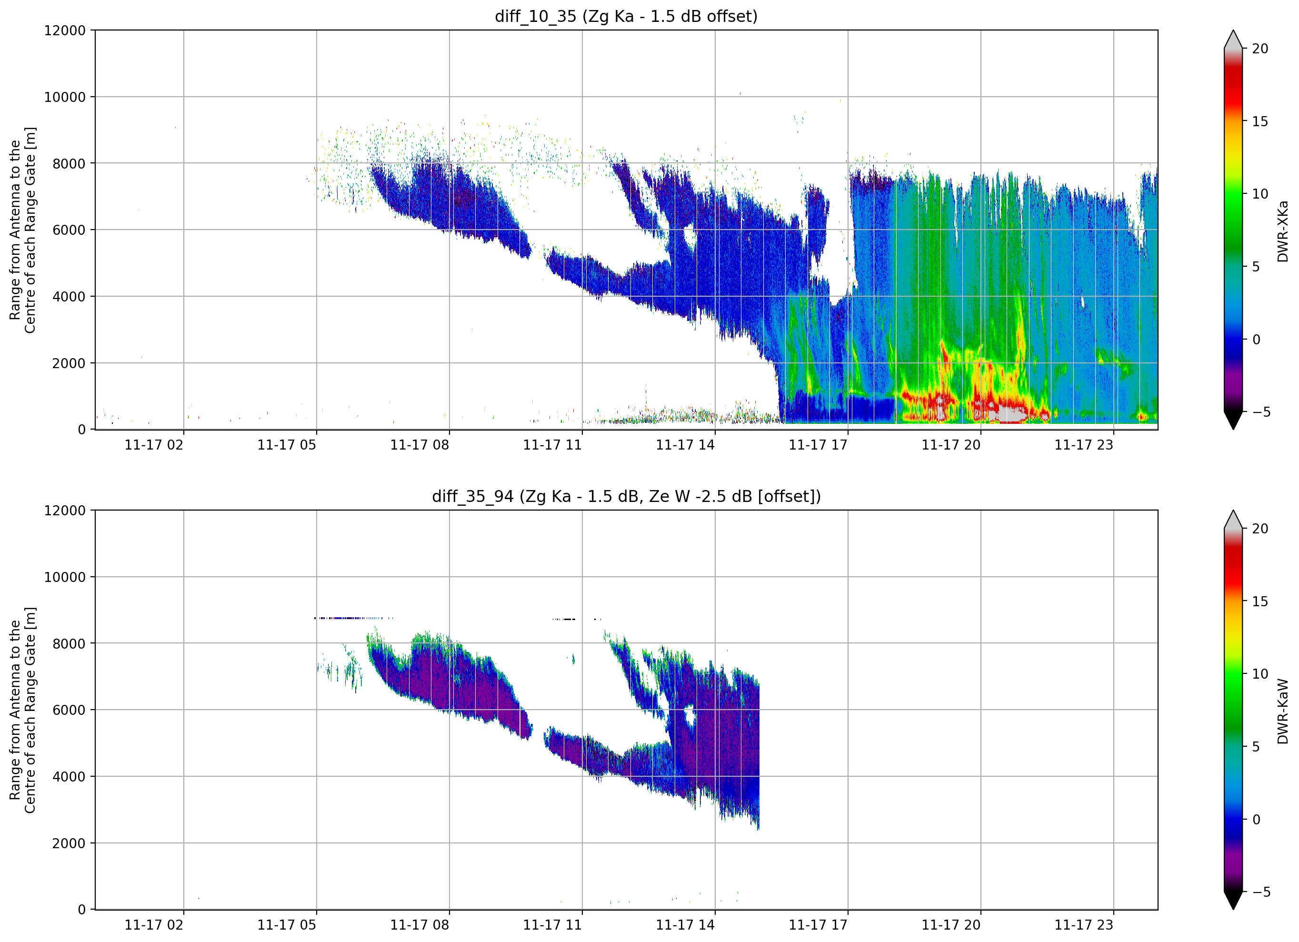Click the top plot title 'diff_10_35 (Zg Ka - 1.5 dB offset)'
This screenshot has width=1299, height=942.
click(x=626, y=16)
